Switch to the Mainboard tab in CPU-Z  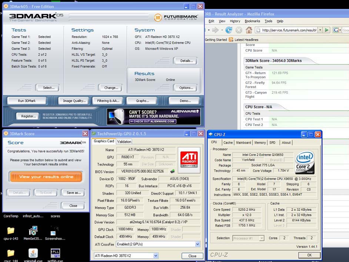pos(243,142)
